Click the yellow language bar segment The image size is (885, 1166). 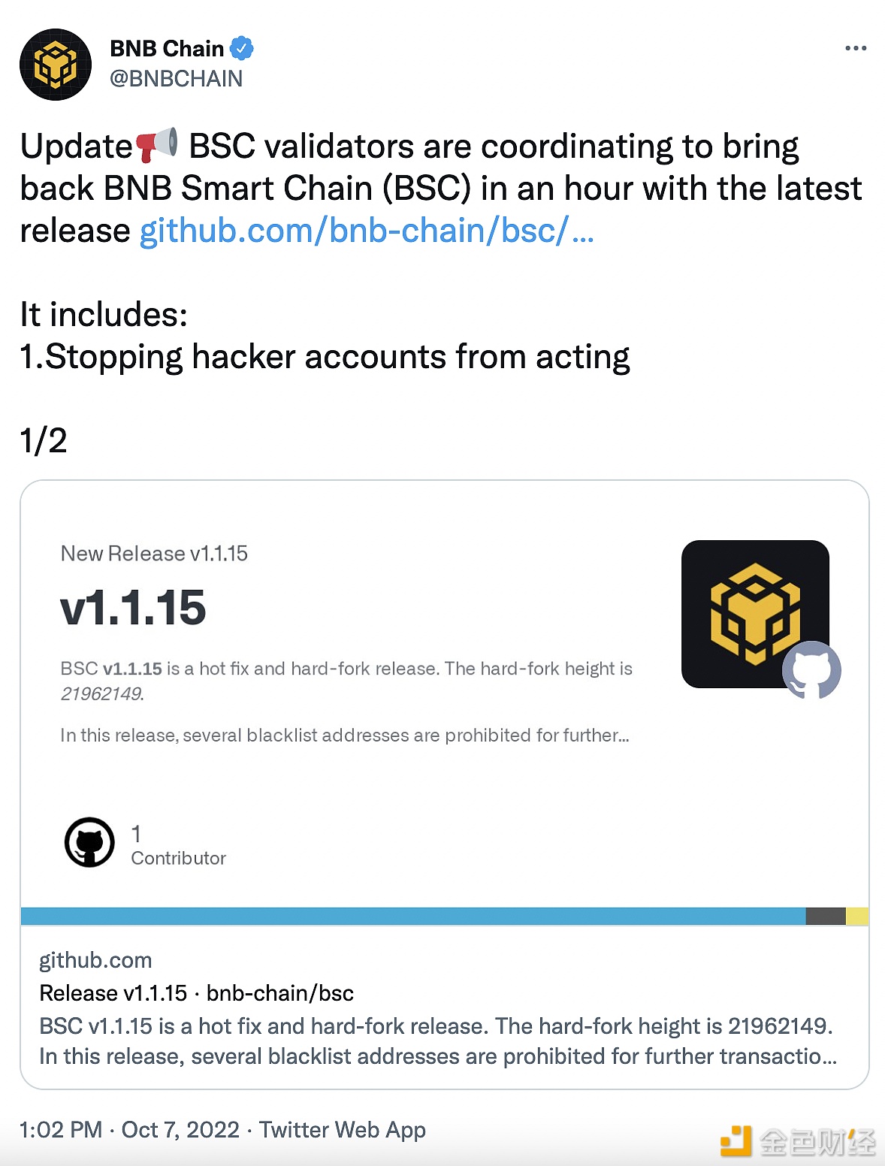[857, 916]
